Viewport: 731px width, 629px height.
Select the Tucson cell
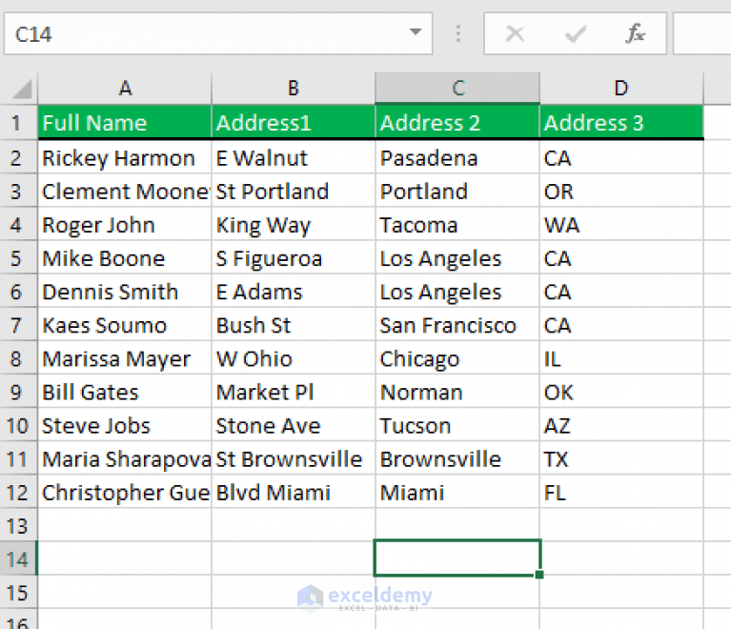coord(457,425)
